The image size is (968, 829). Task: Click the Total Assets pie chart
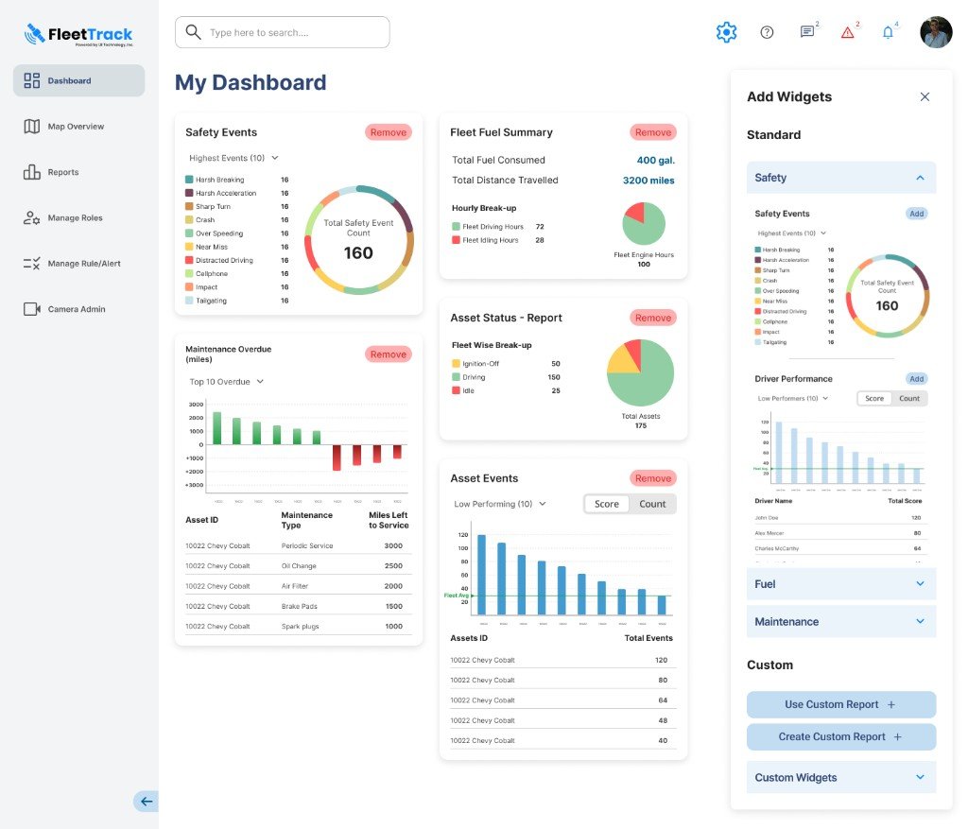click(x=640, y=372)
